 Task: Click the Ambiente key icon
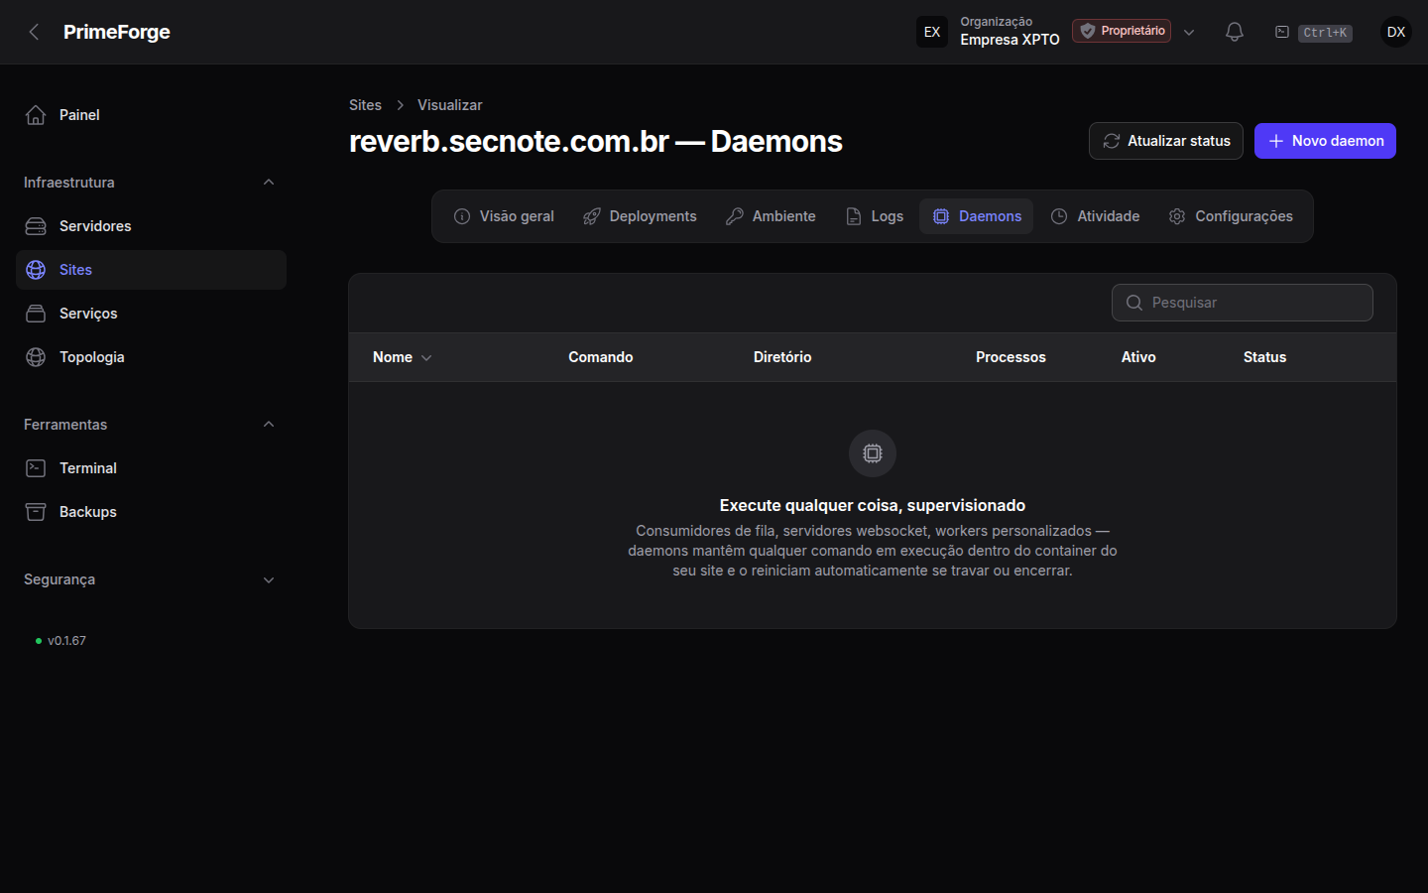[735, 216]
